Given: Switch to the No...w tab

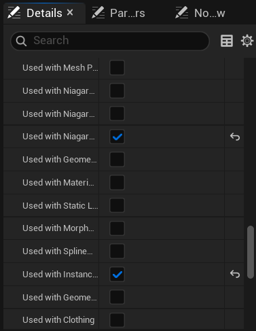Looking at the screenshot, I should coord(201,13).
